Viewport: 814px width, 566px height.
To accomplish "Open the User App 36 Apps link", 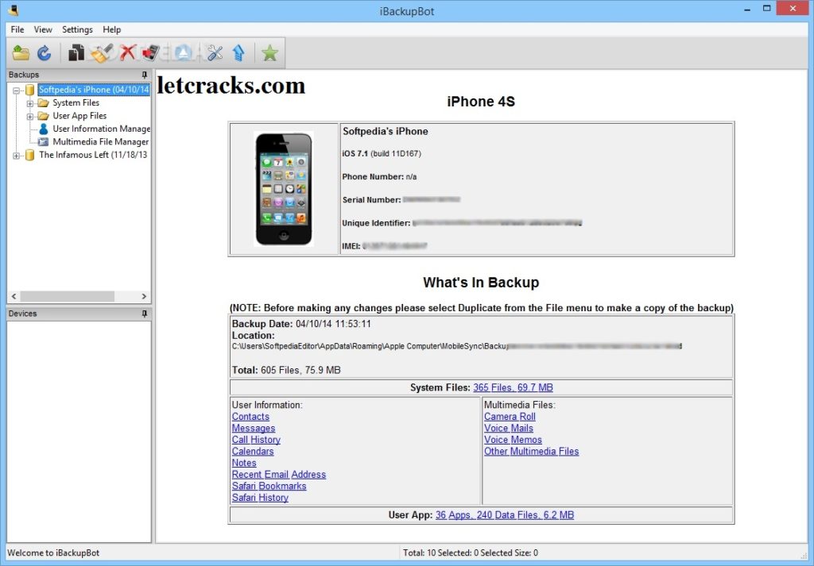I will pos(505,514).
